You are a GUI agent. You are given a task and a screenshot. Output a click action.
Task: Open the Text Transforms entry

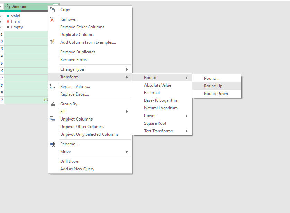point(162,131)
